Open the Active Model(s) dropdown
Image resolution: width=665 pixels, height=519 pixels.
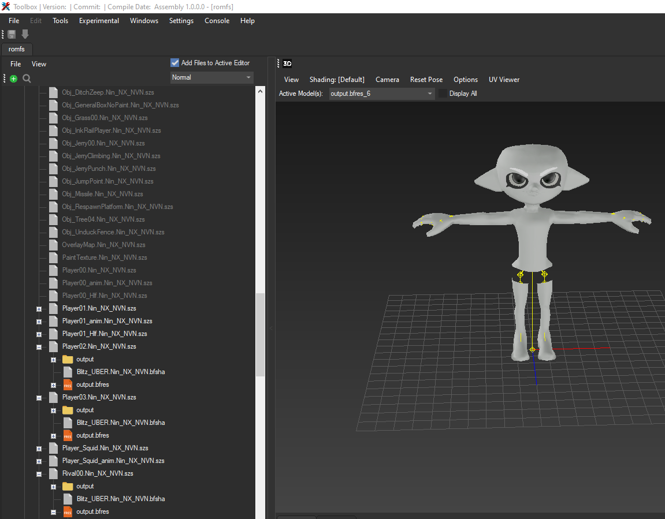point(382,94)
